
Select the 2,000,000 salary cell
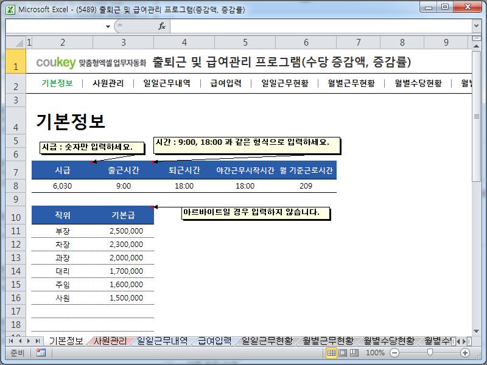(124, 257)
